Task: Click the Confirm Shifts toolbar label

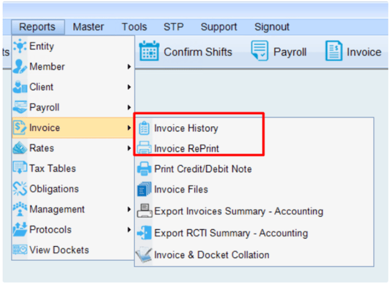Action: coord(198,52)
